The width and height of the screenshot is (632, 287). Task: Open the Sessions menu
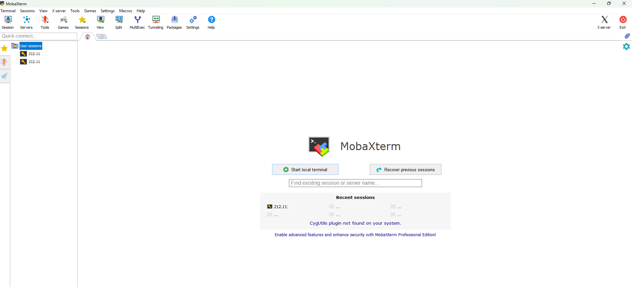coord(27,11)
